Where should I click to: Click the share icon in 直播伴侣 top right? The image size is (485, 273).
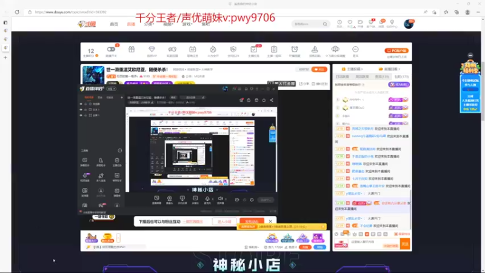pos(271,100)
